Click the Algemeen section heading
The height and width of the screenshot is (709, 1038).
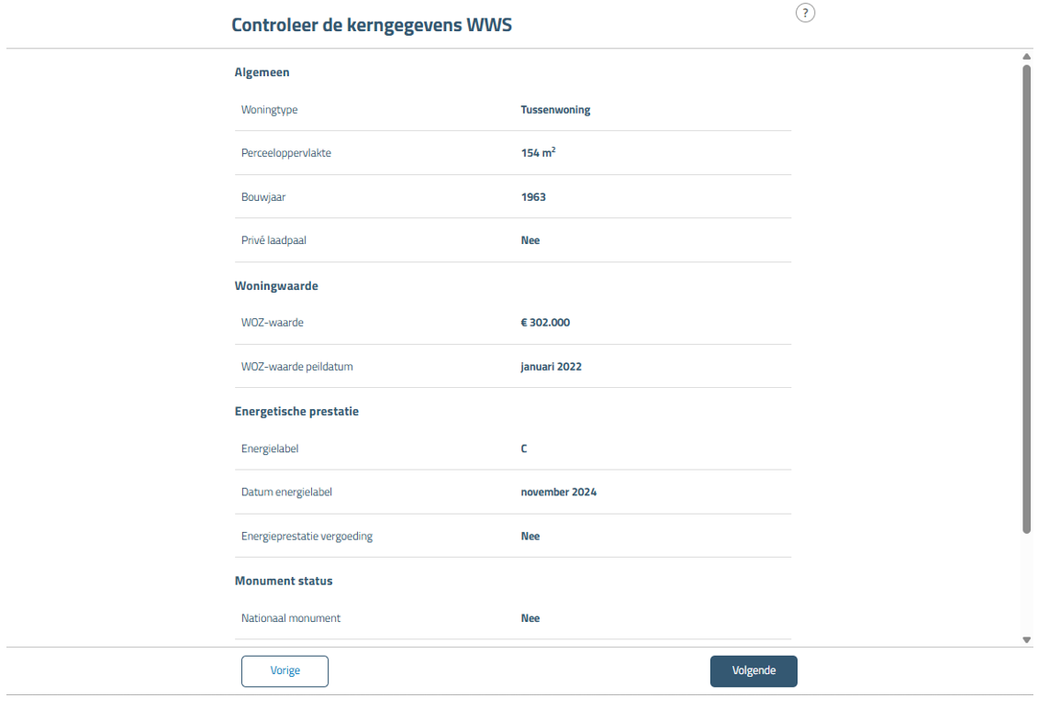coord(262,72)
